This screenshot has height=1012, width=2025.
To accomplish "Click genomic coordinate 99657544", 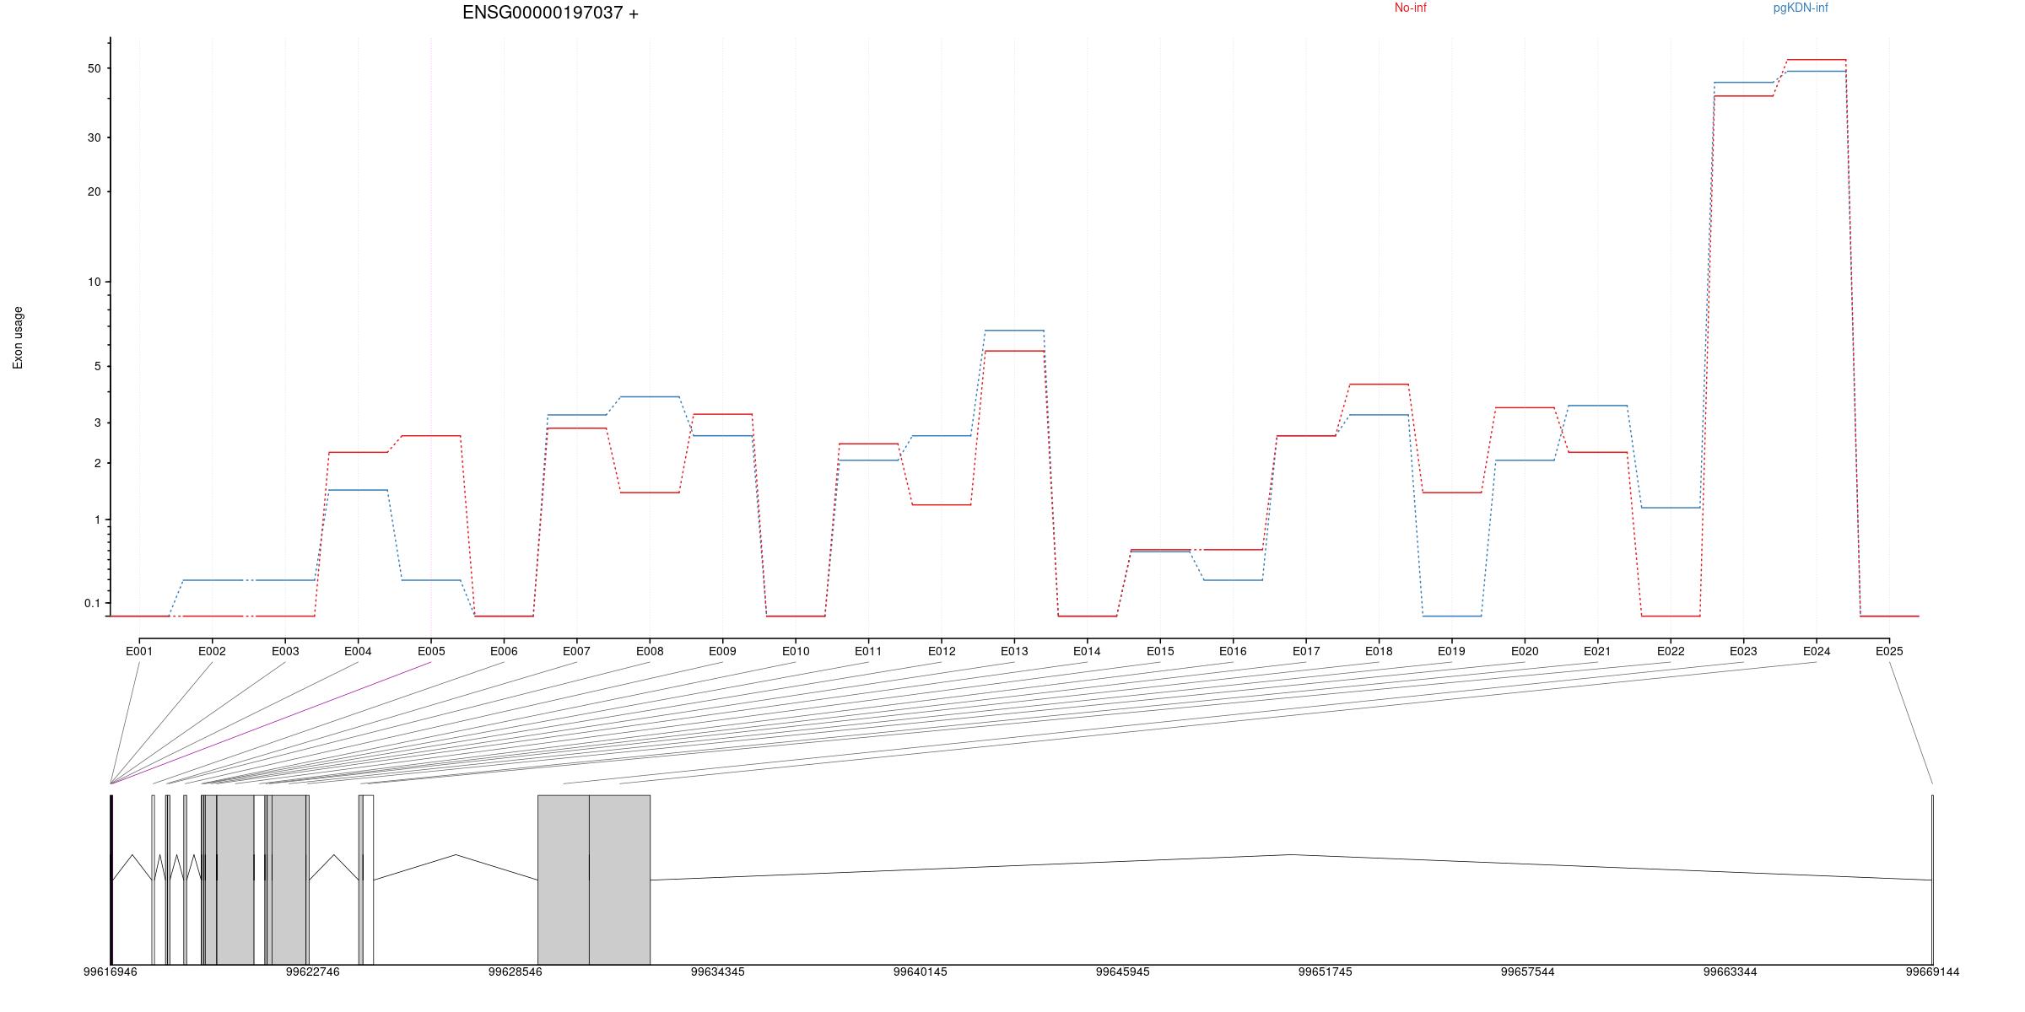I will pyautogui.click(x=1528, y=972).
